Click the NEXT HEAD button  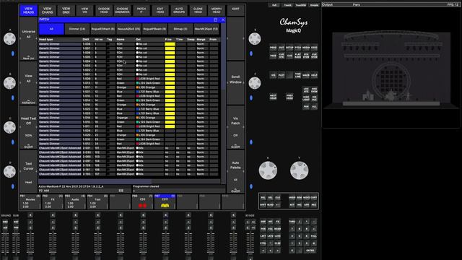pyautogui.click(x=273, y=97)
